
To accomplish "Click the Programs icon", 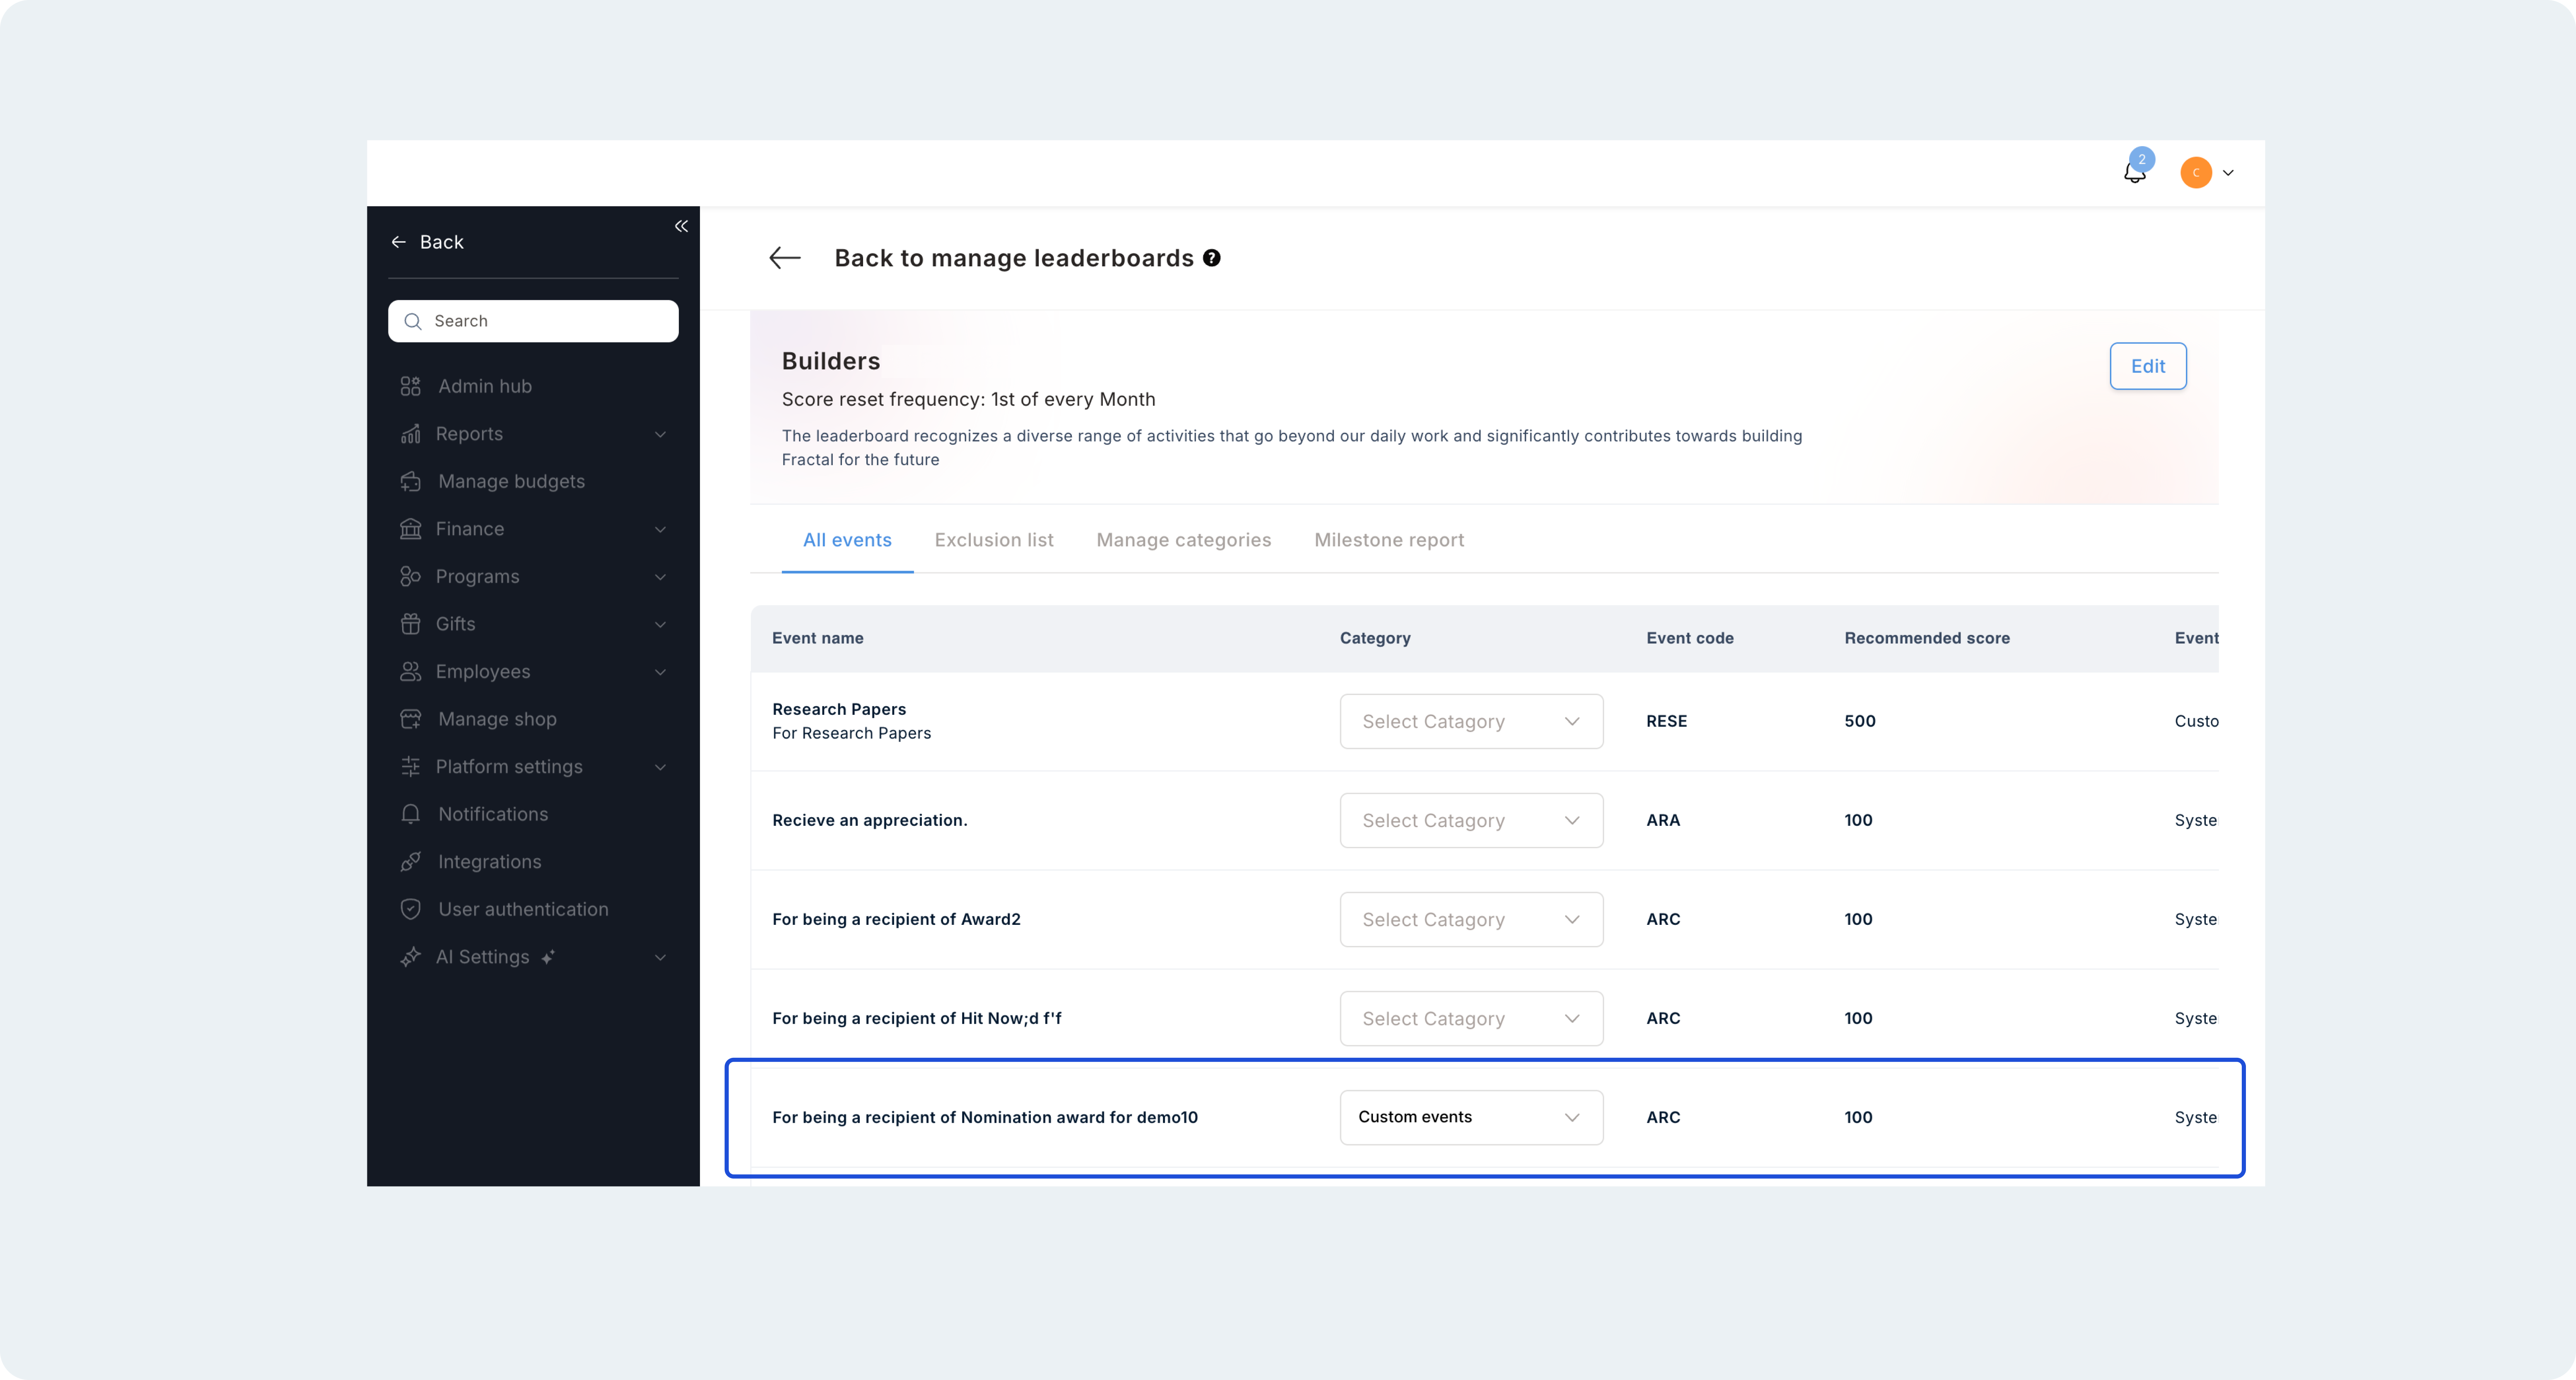I will point(410,576).
